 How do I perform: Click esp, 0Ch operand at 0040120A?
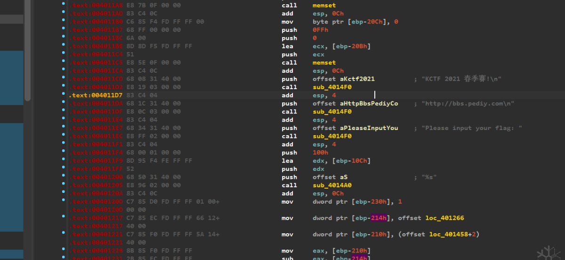tap(328, 193)
